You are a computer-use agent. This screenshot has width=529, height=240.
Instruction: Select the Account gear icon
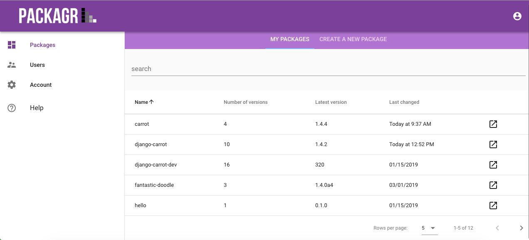[12, 84]
